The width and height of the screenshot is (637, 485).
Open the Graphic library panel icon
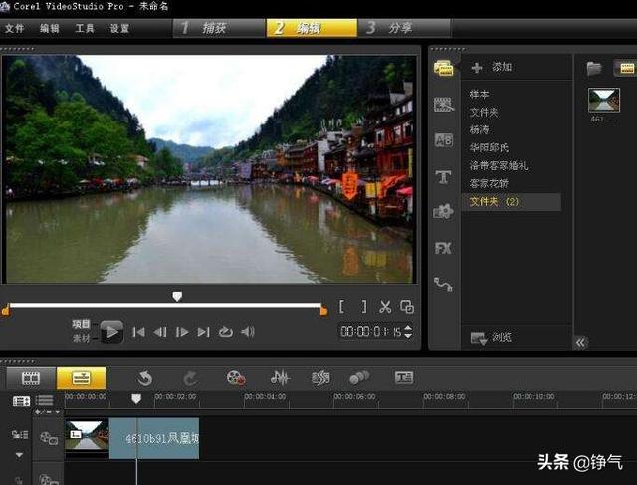pos(443,212)
